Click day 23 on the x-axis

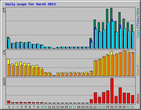99,107
